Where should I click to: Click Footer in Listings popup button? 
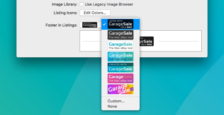[x=91, y=25]
